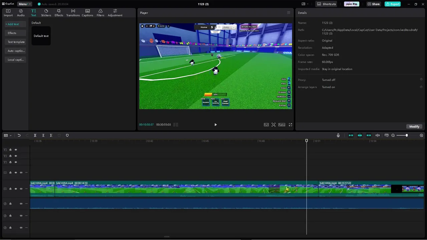Click the Proxy info help icon
The image size is (427, 240).
pos(421,79)
